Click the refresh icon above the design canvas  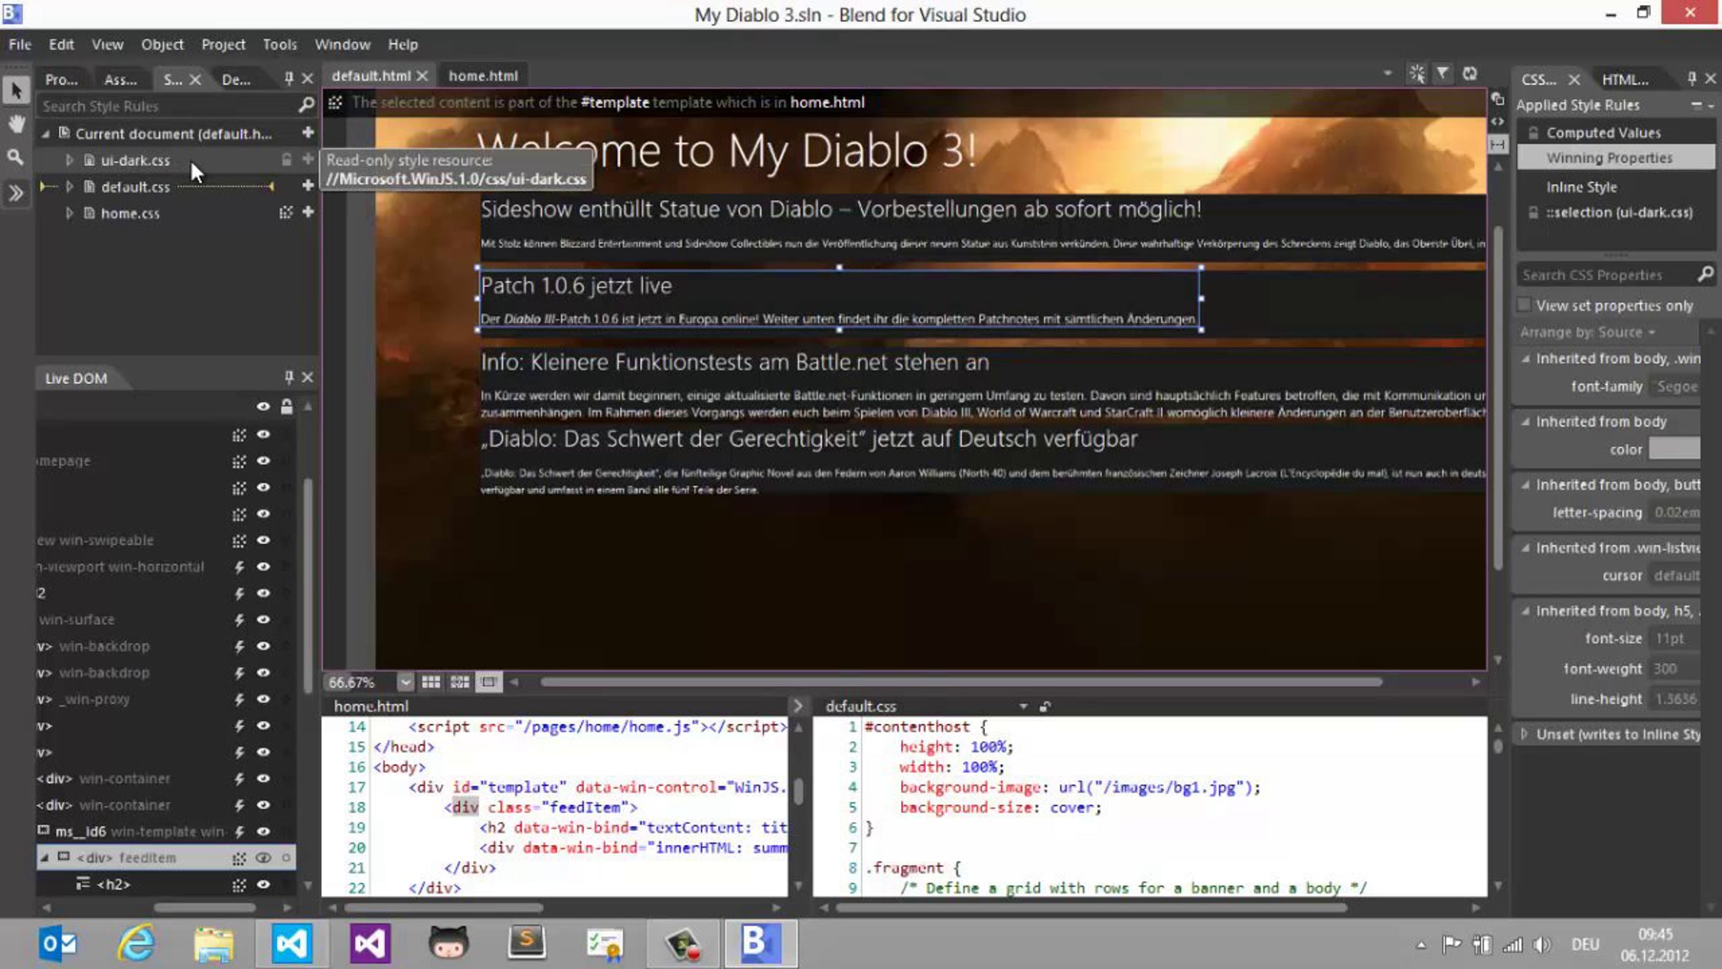click(1470, 74)
